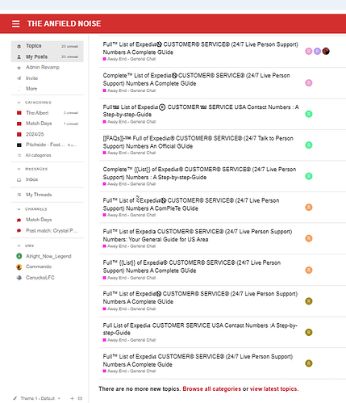346x403 pixels.
Task: Click the black square beside Pitchside category
Action: 19,145
